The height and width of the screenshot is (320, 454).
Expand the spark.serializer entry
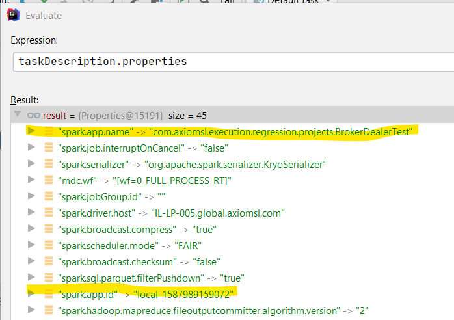pos(31,163)
